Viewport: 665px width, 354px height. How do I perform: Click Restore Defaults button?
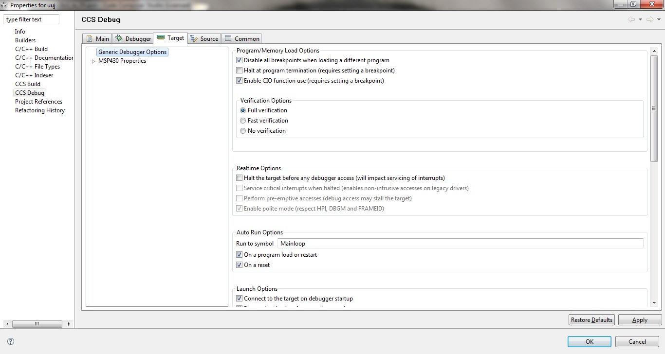(591, 320)
